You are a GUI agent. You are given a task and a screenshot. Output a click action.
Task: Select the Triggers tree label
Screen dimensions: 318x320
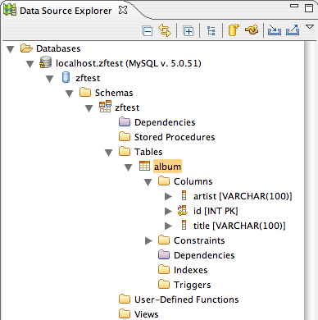tap(193, 285)
